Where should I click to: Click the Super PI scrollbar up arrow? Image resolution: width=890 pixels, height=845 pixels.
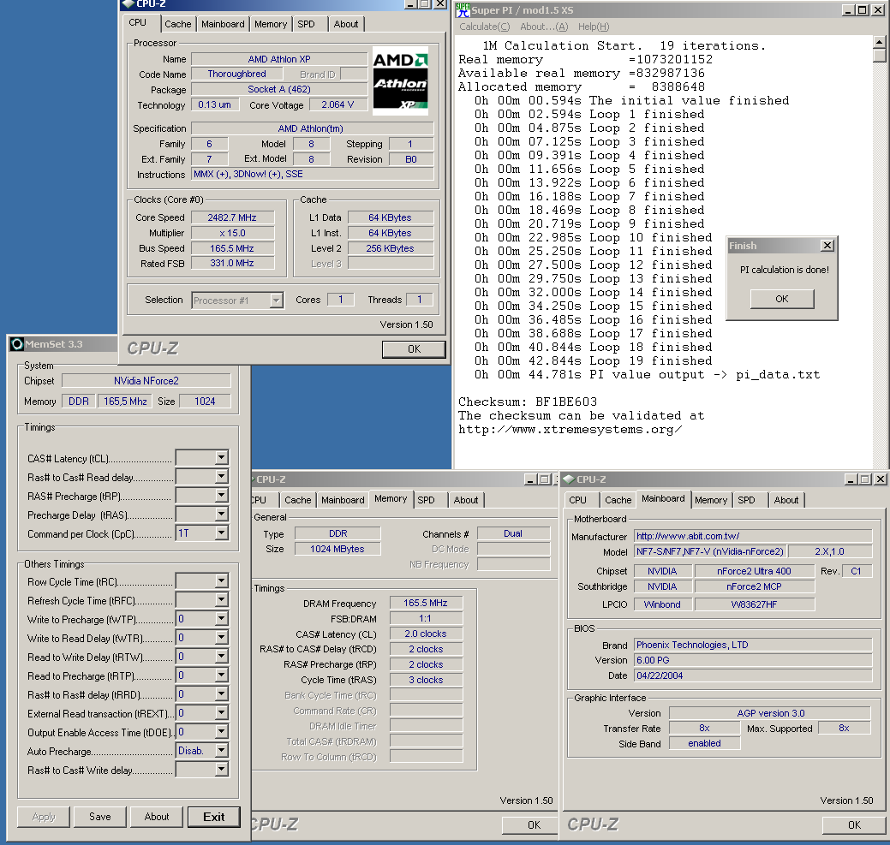(879, 42)
